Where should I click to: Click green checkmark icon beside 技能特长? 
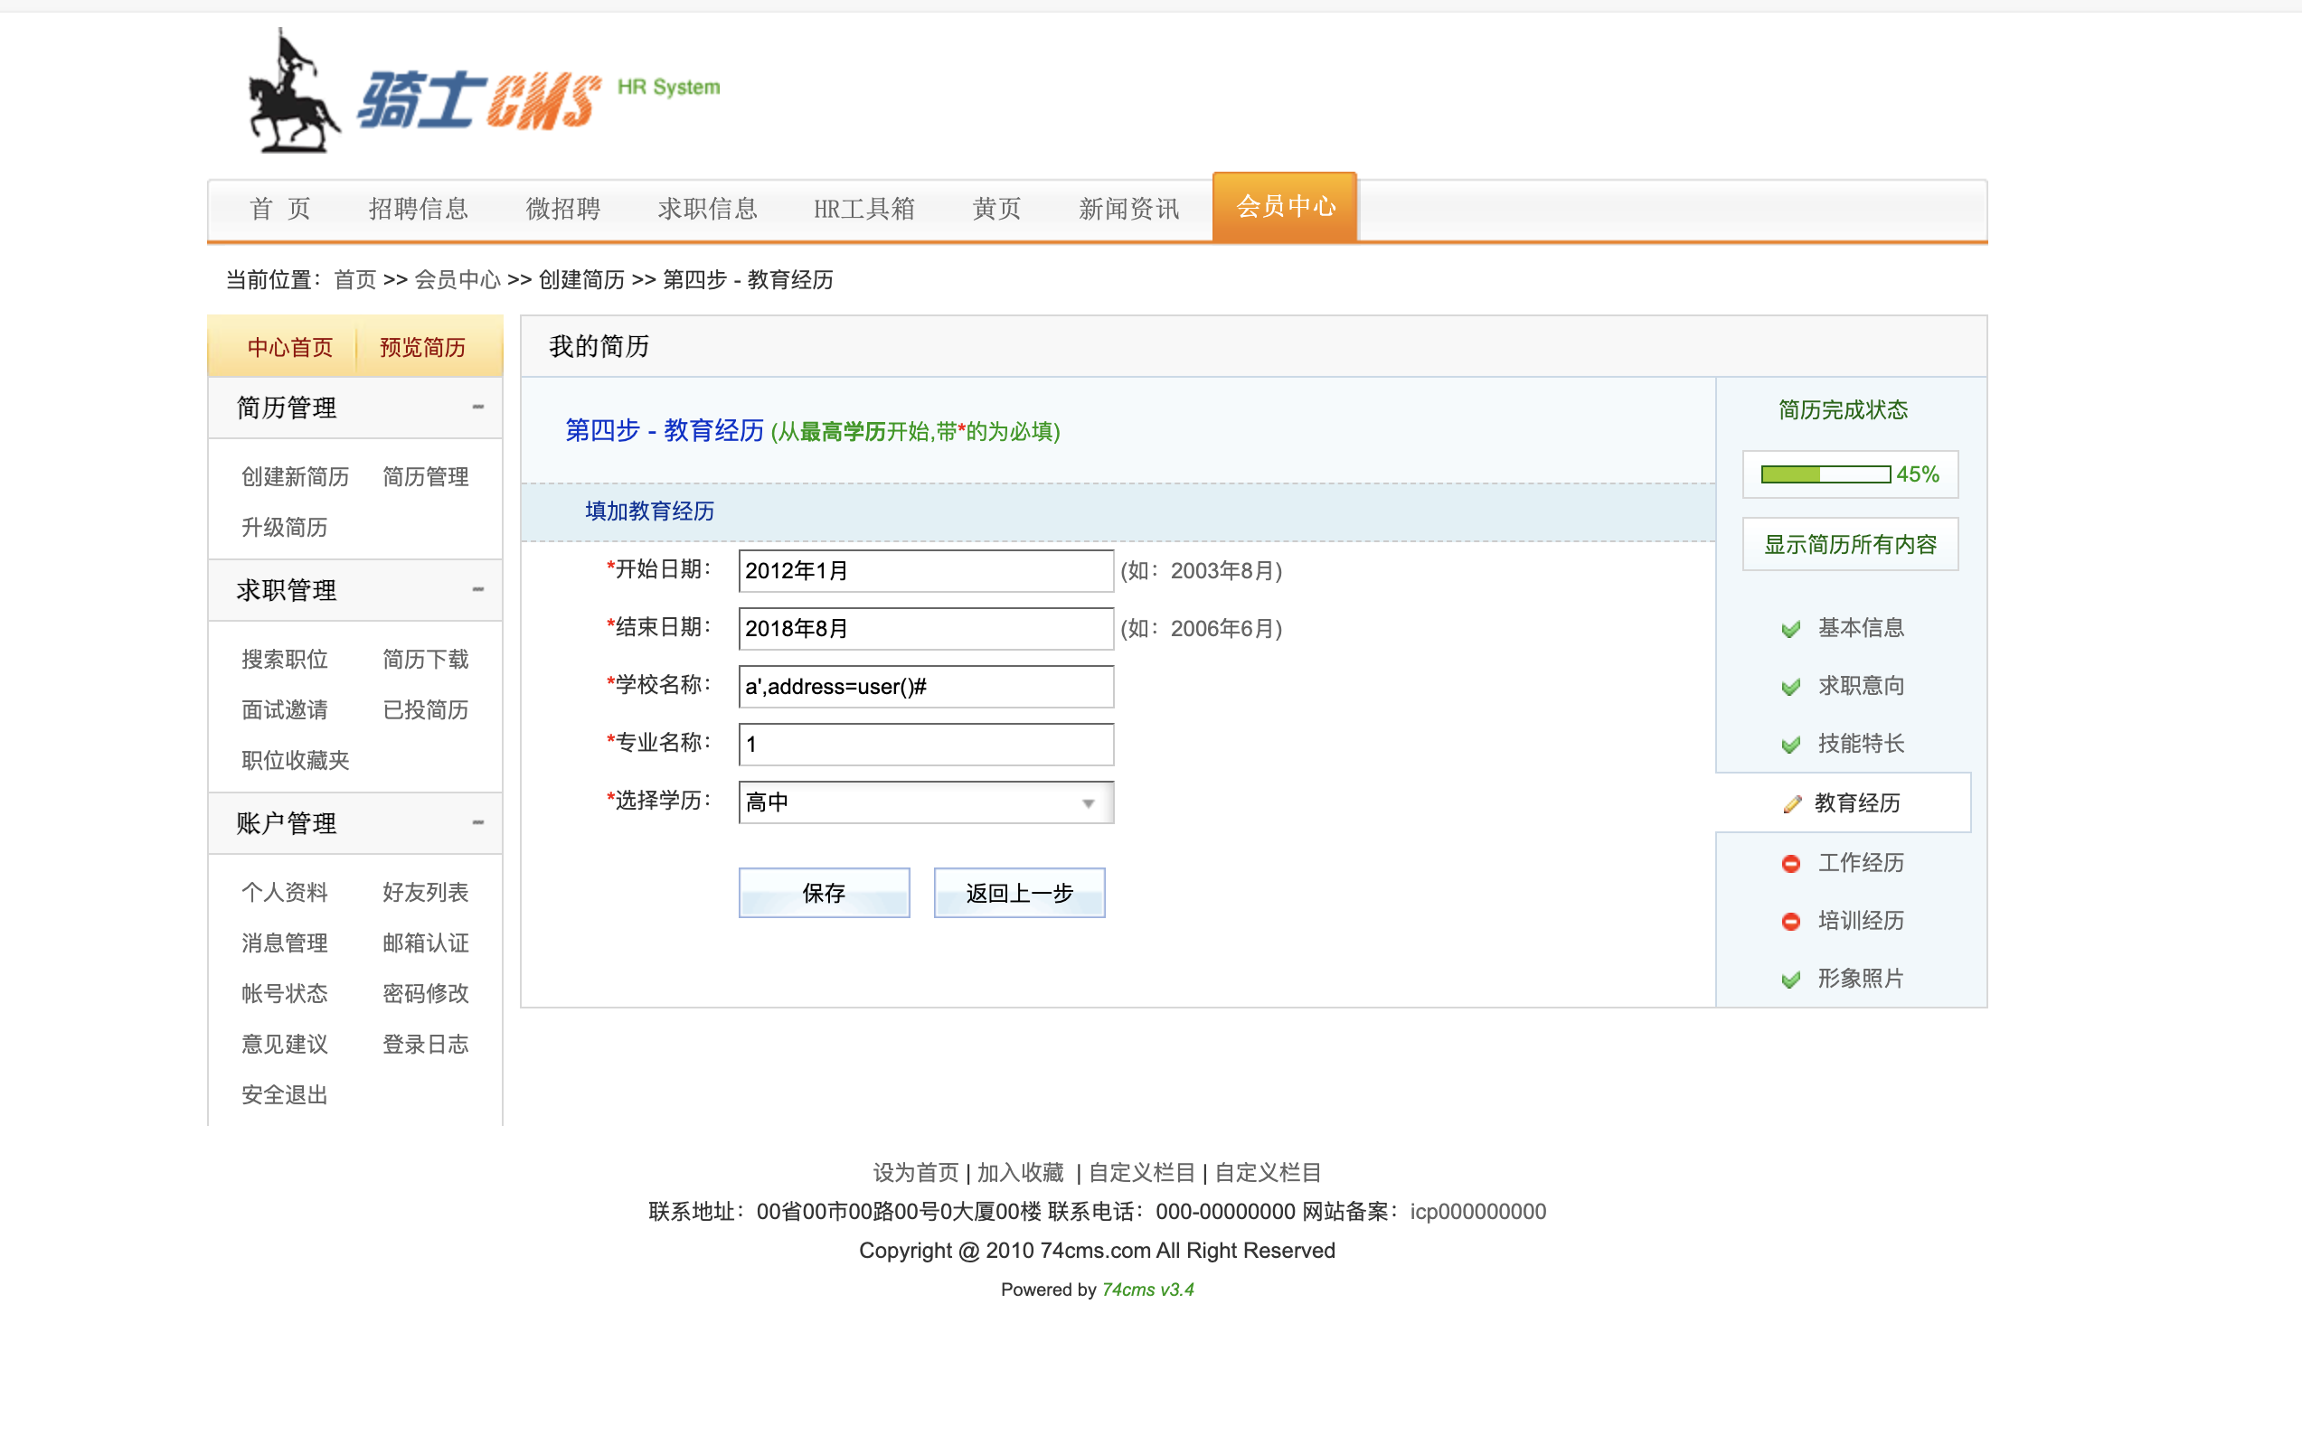coord(1790,745)
